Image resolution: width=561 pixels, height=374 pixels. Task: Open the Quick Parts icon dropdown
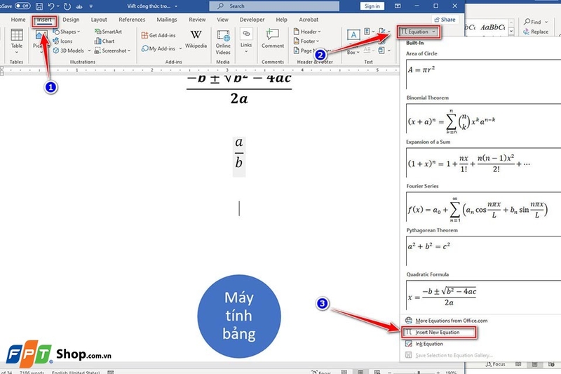click(369, 32)
